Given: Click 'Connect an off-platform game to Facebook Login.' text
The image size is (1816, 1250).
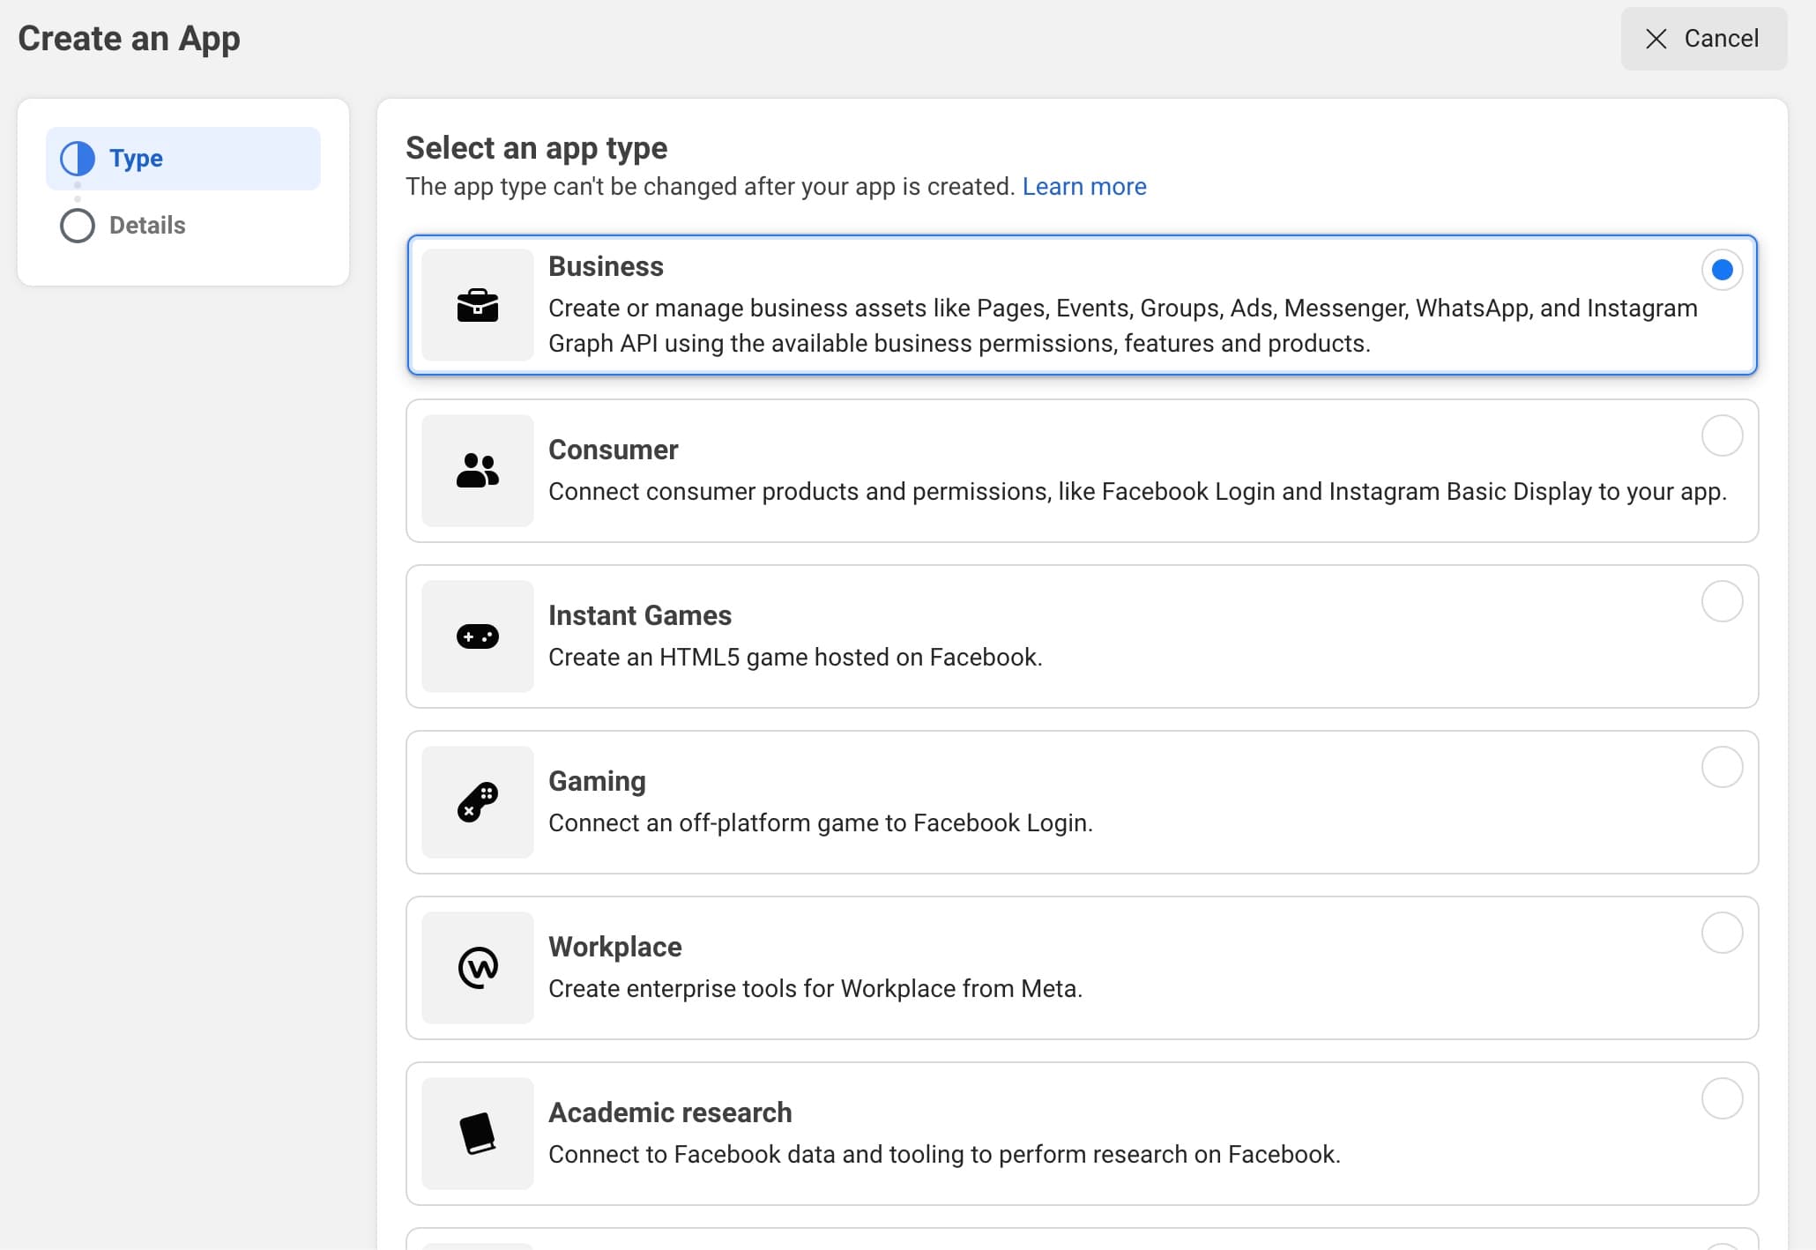Looking at the screenshot, I should pyautogui.click(x=821, y=823).
